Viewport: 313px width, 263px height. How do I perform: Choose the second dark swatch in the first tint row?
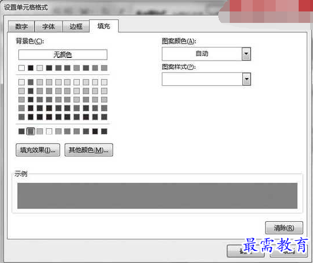30,82
